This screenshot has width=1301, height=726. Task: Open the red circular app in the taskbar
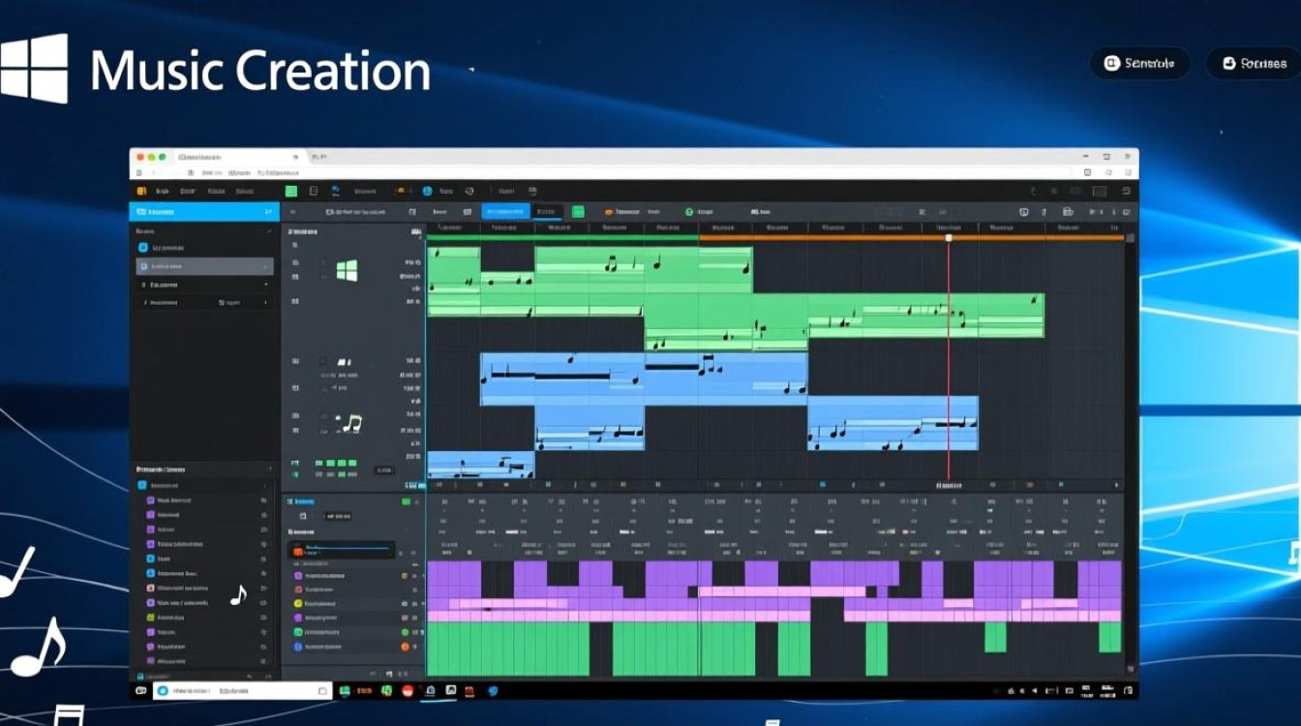[408, 690]
